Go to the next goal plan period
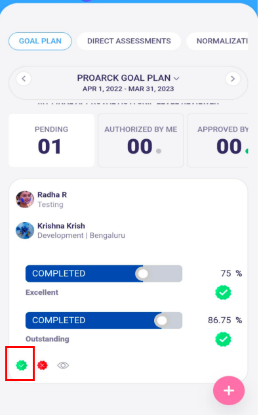Screen dimensions: 259x419 [x=233, y=79]
